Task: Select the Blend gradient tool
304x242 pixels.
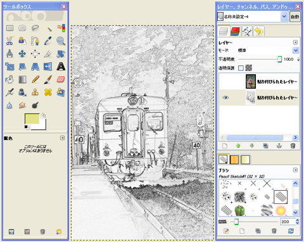Action: click(x=22, y=80)
